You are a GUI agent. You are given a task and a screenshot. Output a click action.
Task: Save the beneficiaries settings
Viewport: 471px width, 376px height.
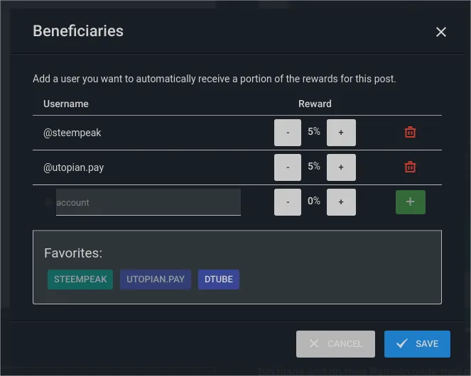point(417,344)
